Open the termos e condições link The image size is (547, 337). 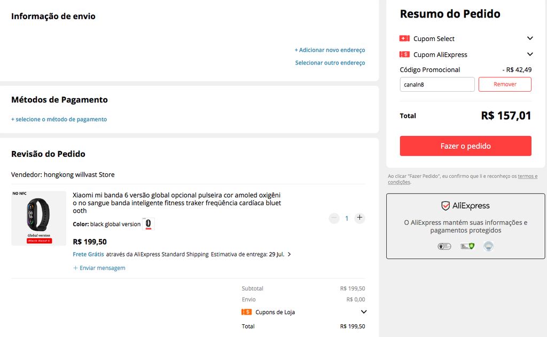[463, 179]
